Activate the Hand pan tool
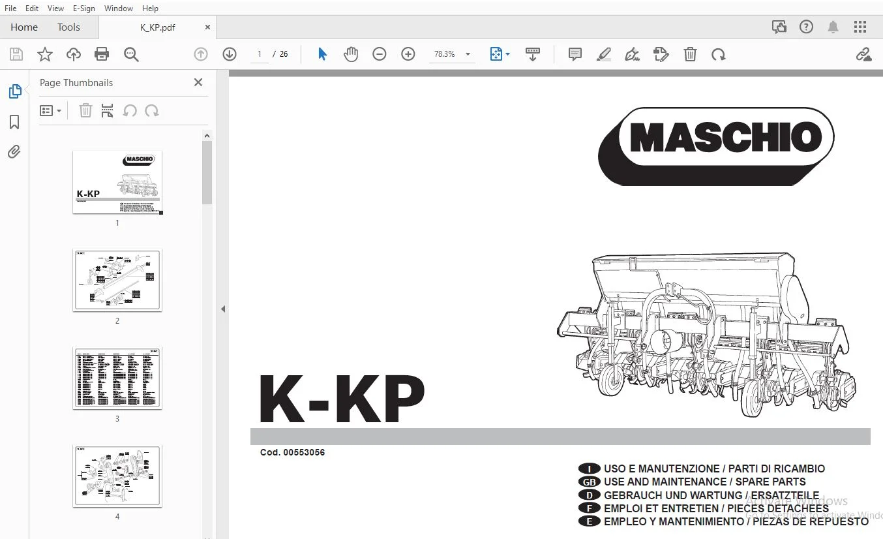The image size is (883, 539). point(351,54)
